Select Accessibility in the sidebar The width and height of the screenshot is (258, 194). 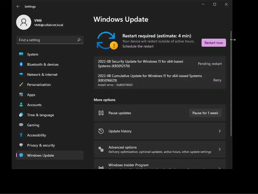tap(50, 135)
